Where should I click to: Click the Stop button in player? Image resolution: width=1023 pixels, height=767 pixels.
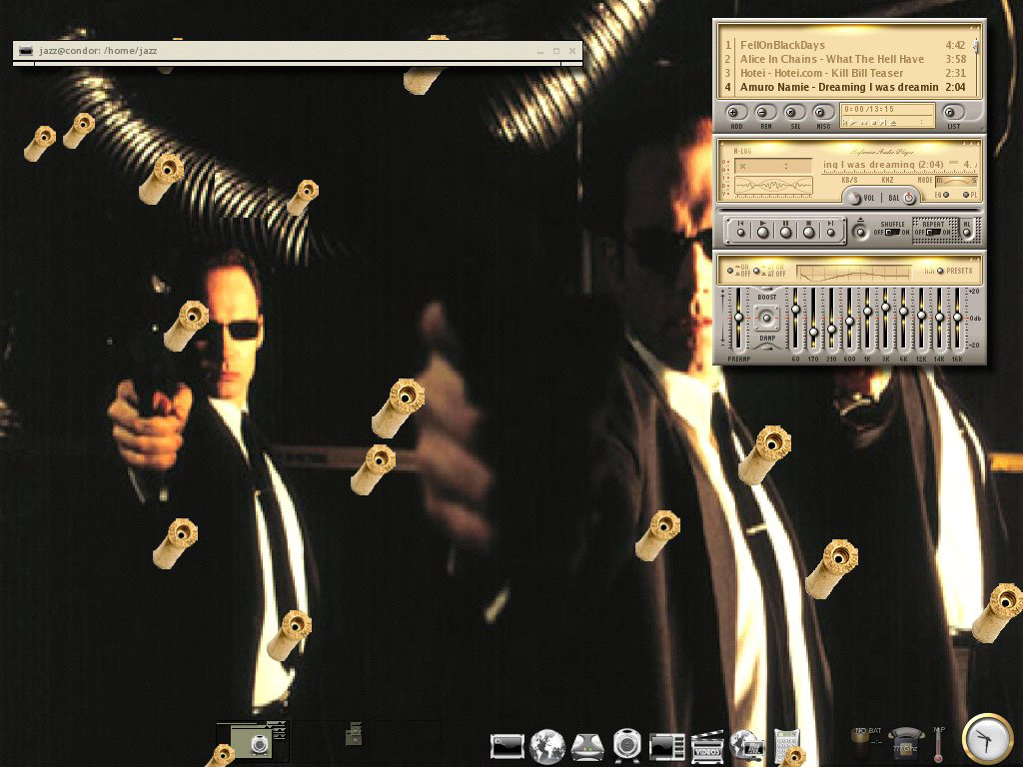(808, 231)
